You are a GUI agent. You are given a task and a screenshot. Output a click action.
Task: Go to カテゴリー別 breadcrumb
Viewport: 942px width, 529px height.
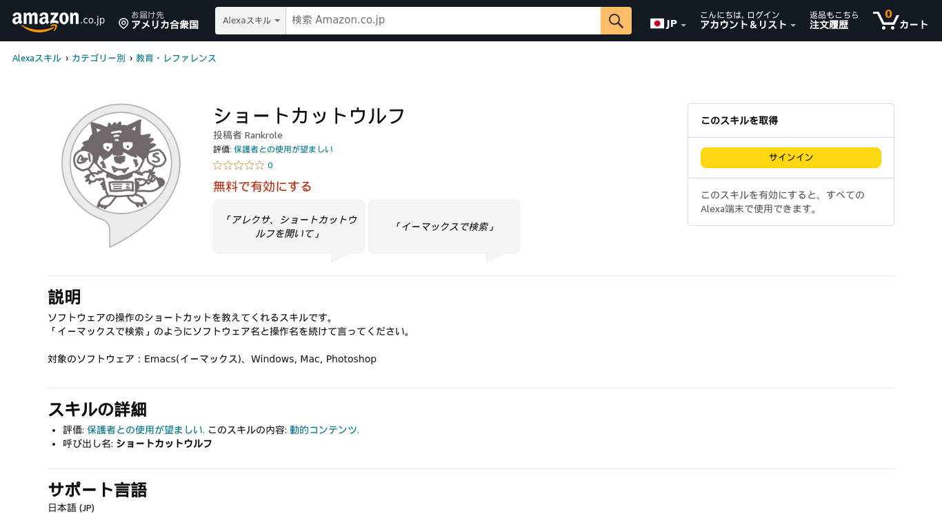pyautogui.click(x=99, y=59)
